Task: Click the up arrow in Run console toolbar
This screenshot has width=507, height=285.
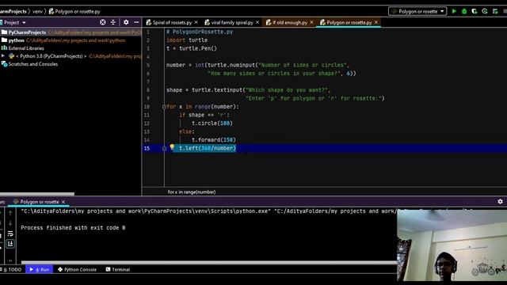Action: [x=10, y=213]
